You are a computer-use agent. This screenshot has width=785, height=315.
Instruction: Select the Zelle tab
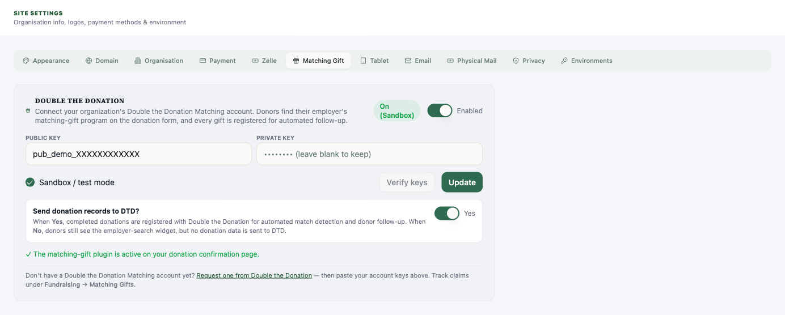[x=264, y=61]
